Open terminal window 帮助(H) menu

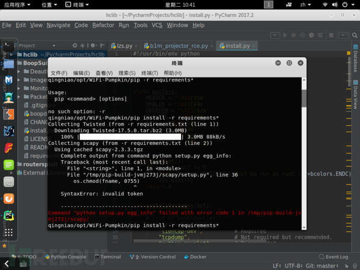(x=173, y=73)
